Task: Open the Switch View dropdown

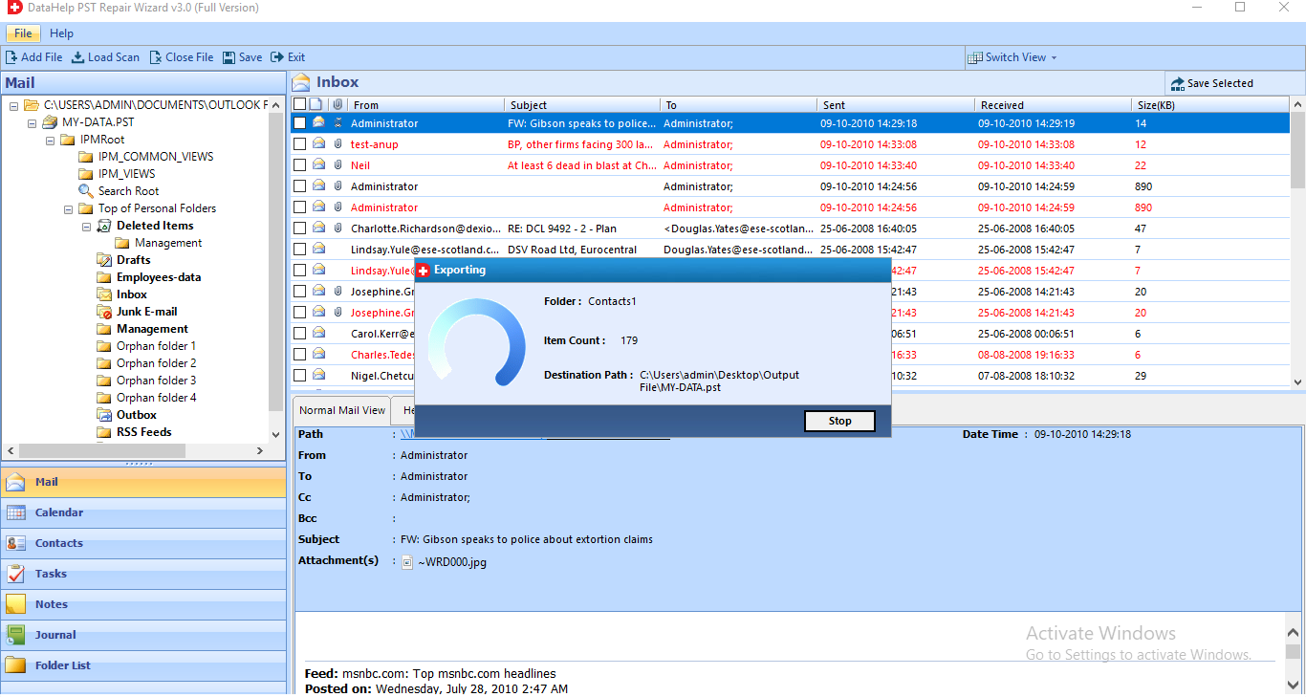Action: 1012,56
